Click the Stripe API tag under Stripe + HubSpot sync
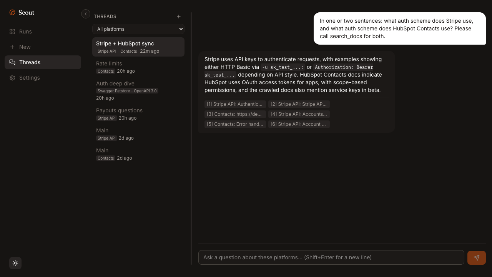This screenshot has width=492, height=277. point(106,51)
